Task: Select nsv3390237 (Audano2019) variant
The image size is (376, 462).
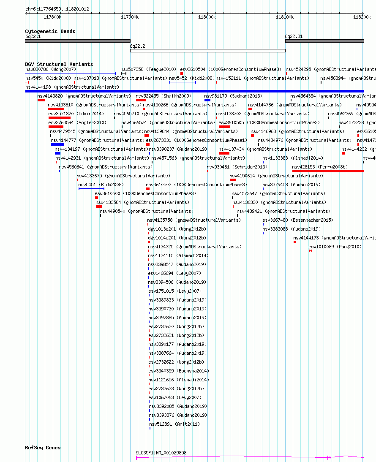Action: tap(178, 149)
